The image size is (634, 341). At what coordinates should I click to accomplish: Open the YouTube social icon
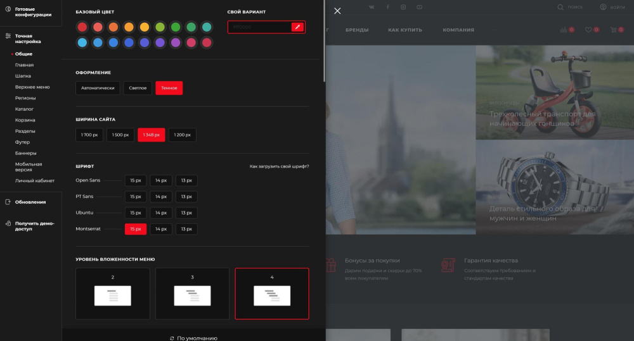[419, 7]
